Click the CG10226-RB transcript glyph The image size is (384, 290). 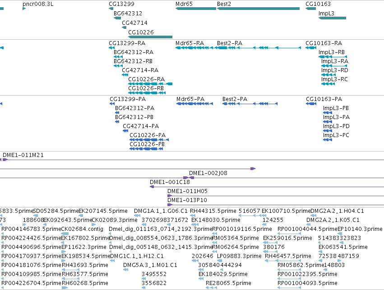click(147, 93)
